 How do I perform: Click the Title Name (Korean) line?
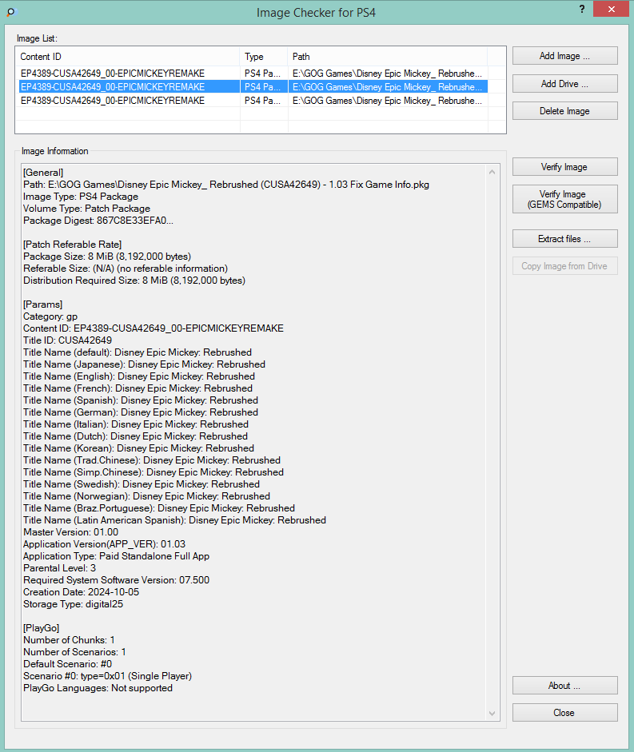[138, 448]
